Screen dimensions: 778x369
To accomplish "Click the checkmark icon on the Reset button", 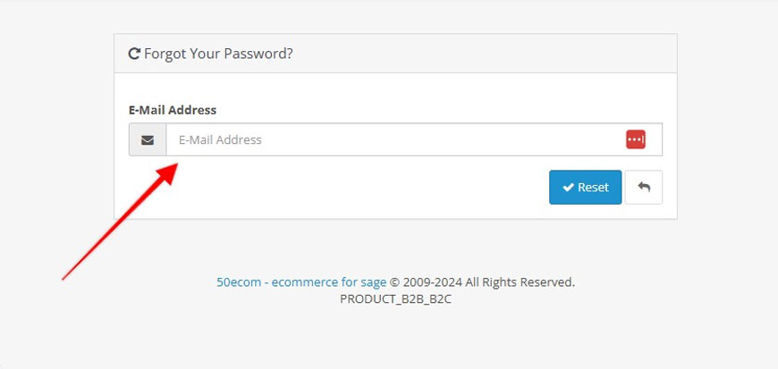I will (x=568, y=188).
